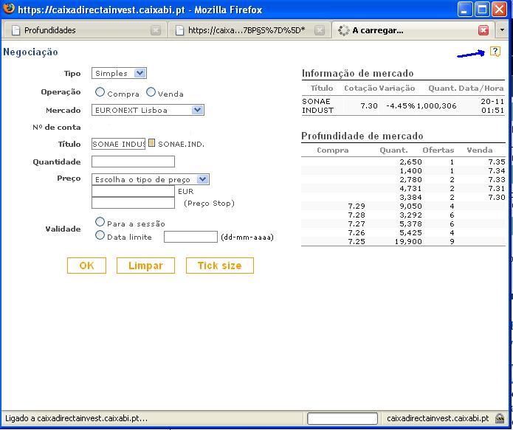This screenshot has width=513, height=430.
Task: Close the loading 'A carregar...' tab
Action: pos(483,30)
